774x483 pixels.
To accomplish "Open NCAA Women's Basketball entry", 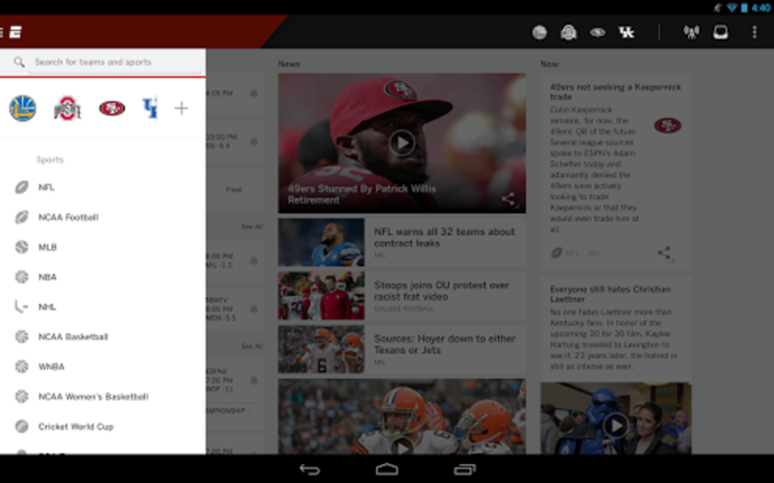I will pyautogui.click(x=102, y=397).
